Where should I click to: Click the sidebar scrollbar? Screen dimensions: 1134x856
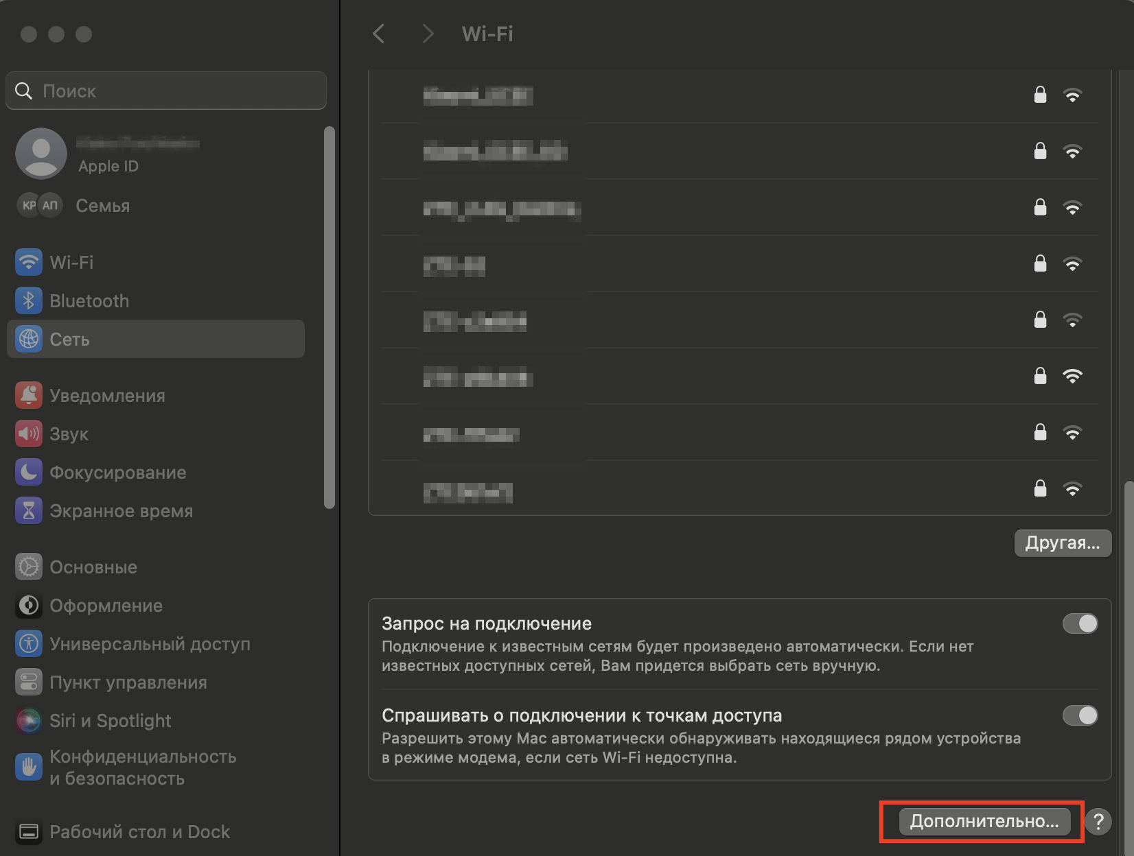329,318
